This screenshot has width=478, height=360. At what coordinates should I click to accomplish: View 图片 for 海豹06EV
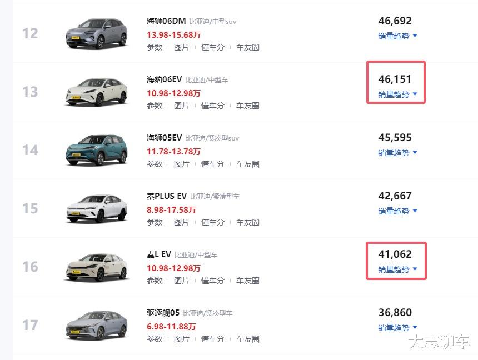[x=182, y=106]
